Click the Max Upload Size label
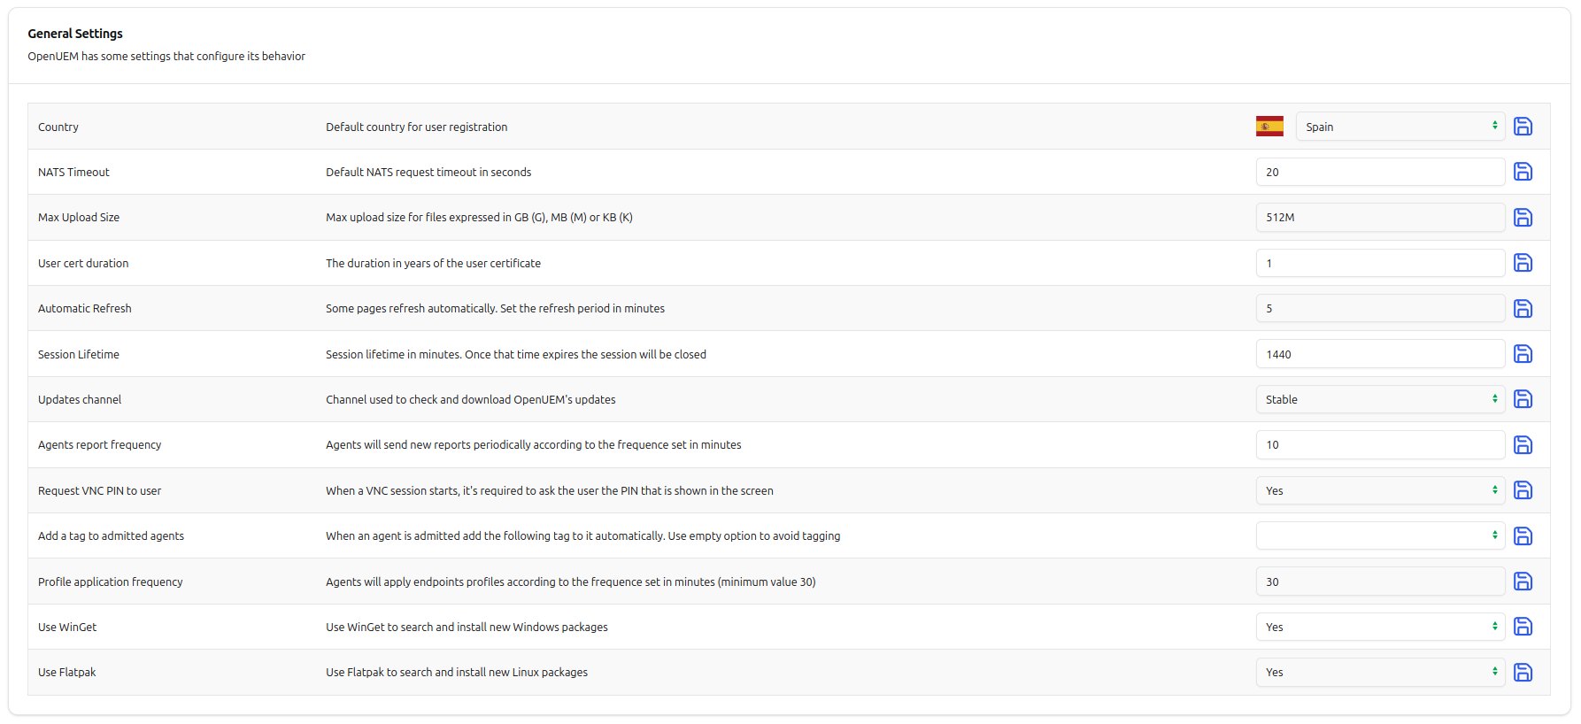The height and width of the screenshot is (724, 1581). click(x=79, y=218)
